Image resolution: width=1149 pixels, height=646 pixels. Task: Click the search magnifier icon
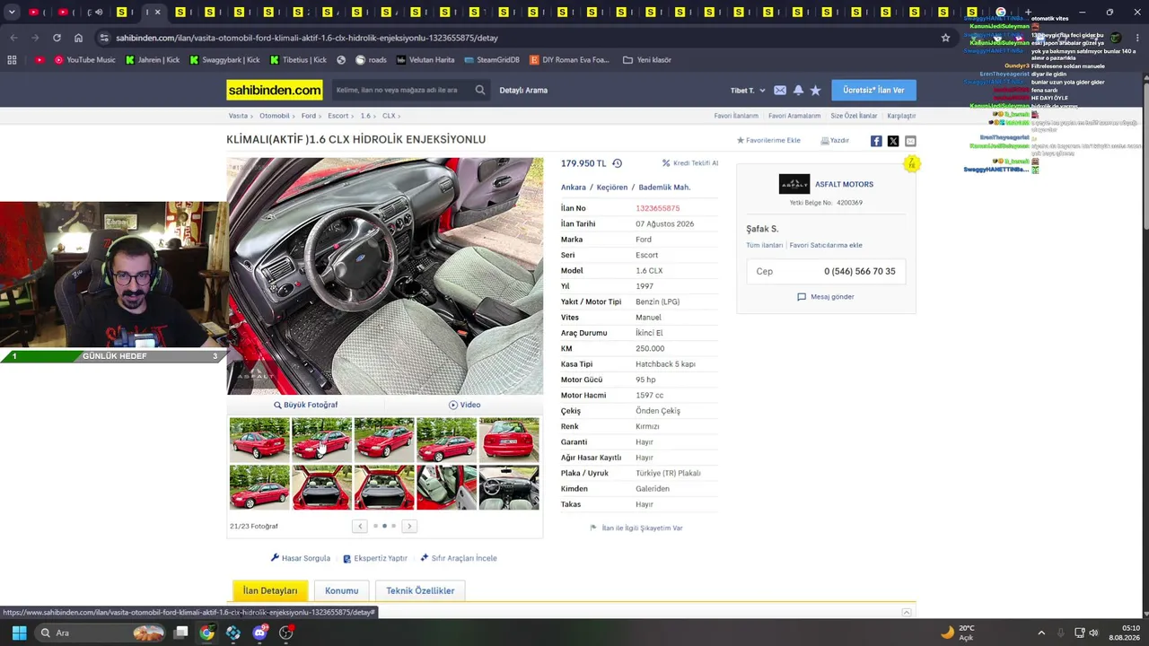[x=480, y=90]
